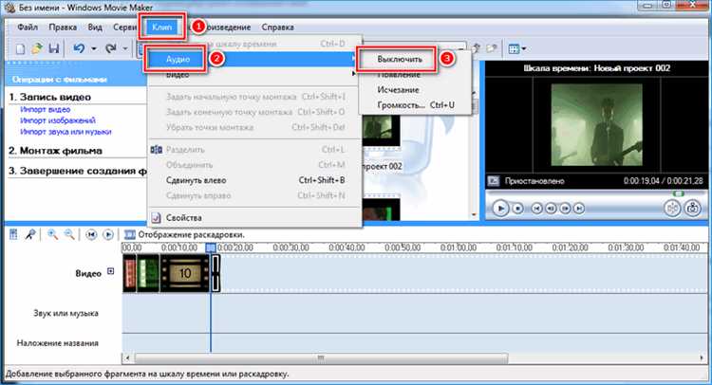Expand the Монтаж фильма task section
Screen dimensions: 712x385
pos(55,151)
